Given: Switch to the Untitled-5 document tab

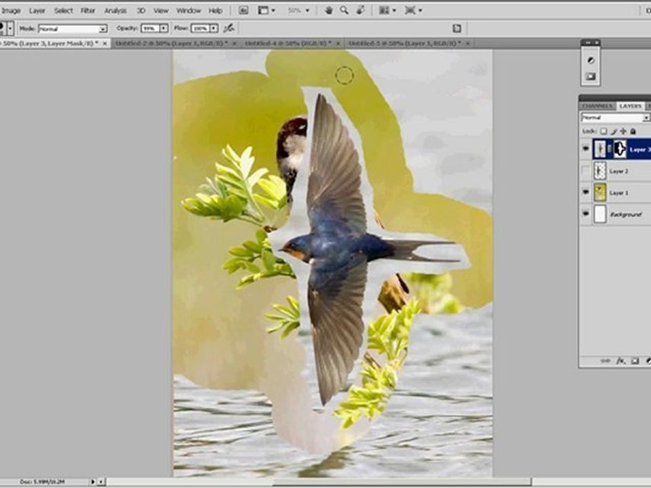Looking at the screenshot, I should click(405, 43).
